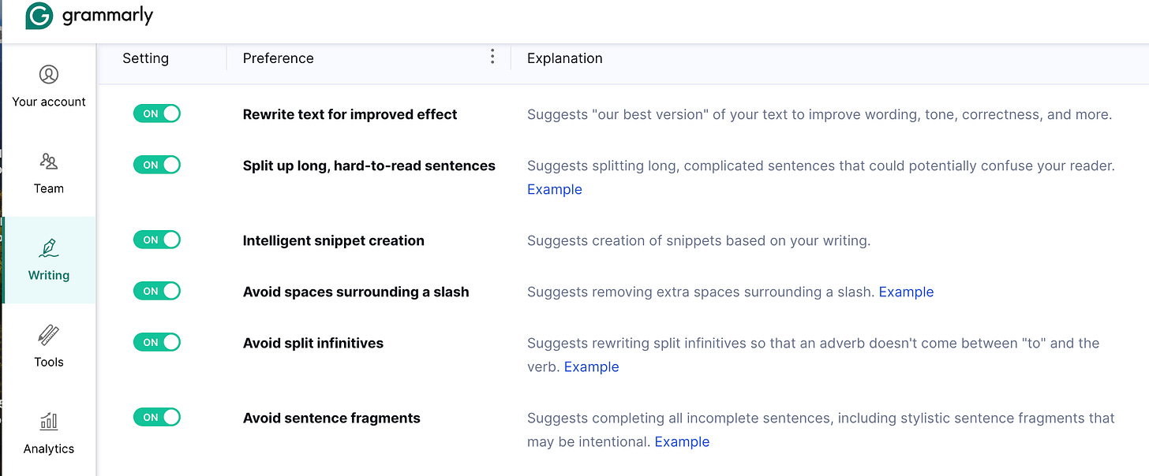View the sentence fragments Example link
This screenshot has height=476, width=1149.
(682, 441)
